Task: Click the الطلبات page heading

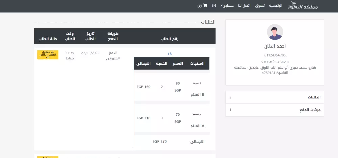Action: coord(208,22)
